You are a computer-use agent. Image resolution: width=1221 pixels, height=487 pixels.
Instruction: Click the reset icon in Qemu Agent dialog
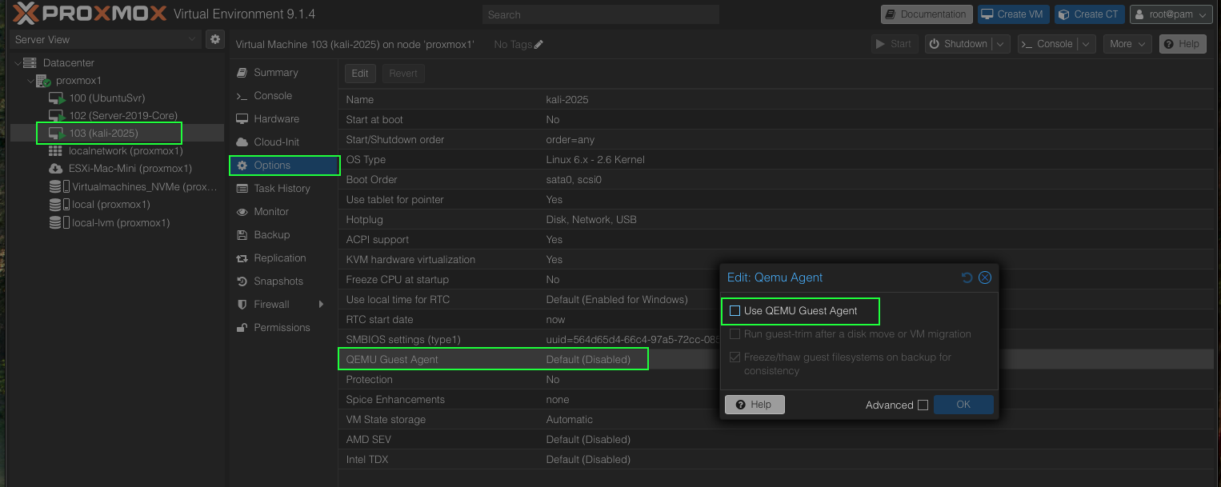coord(967,277)
